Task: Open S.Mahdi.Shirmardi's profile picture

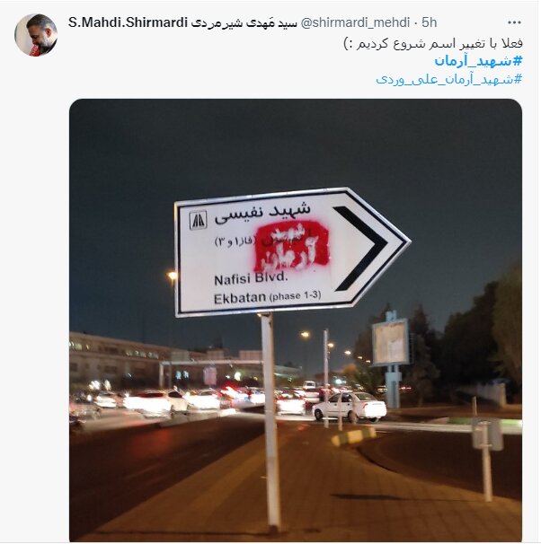Action: point(36,35)
